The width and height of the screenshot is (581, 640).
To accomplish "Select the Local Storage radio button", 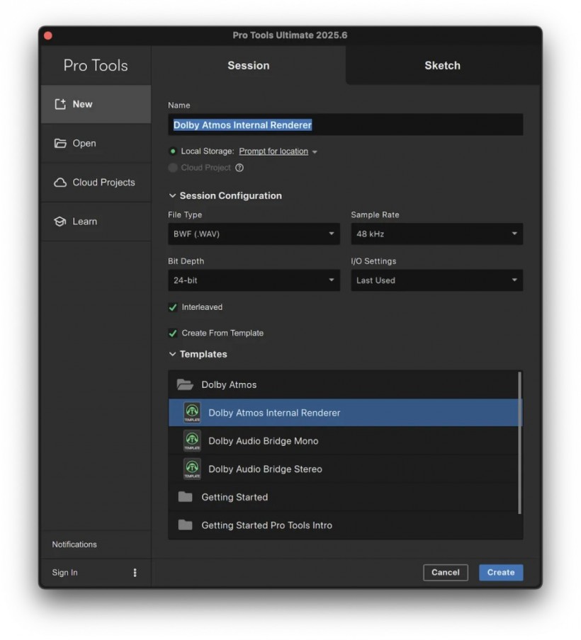I will point(173,152).
